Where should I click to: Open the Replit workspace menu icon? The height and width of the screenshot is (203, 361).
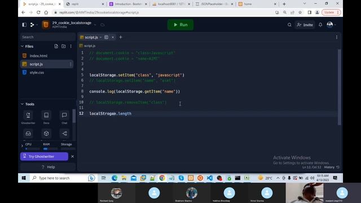pos(32,25)
